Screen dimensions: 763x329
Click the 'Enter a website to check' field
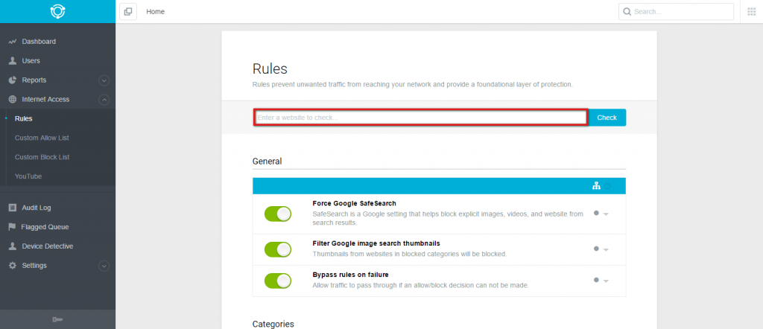(x=420, y=118)
